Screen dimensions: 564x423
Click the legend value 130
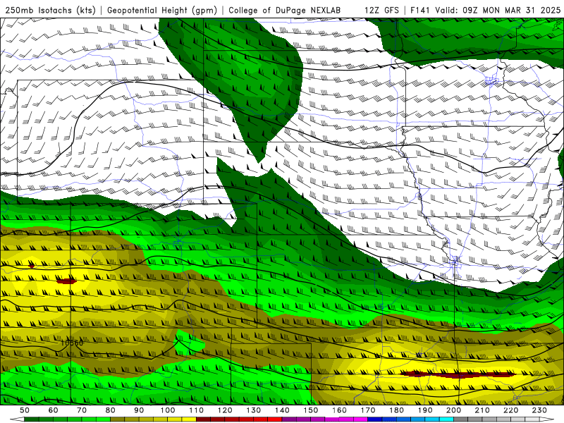254,410
